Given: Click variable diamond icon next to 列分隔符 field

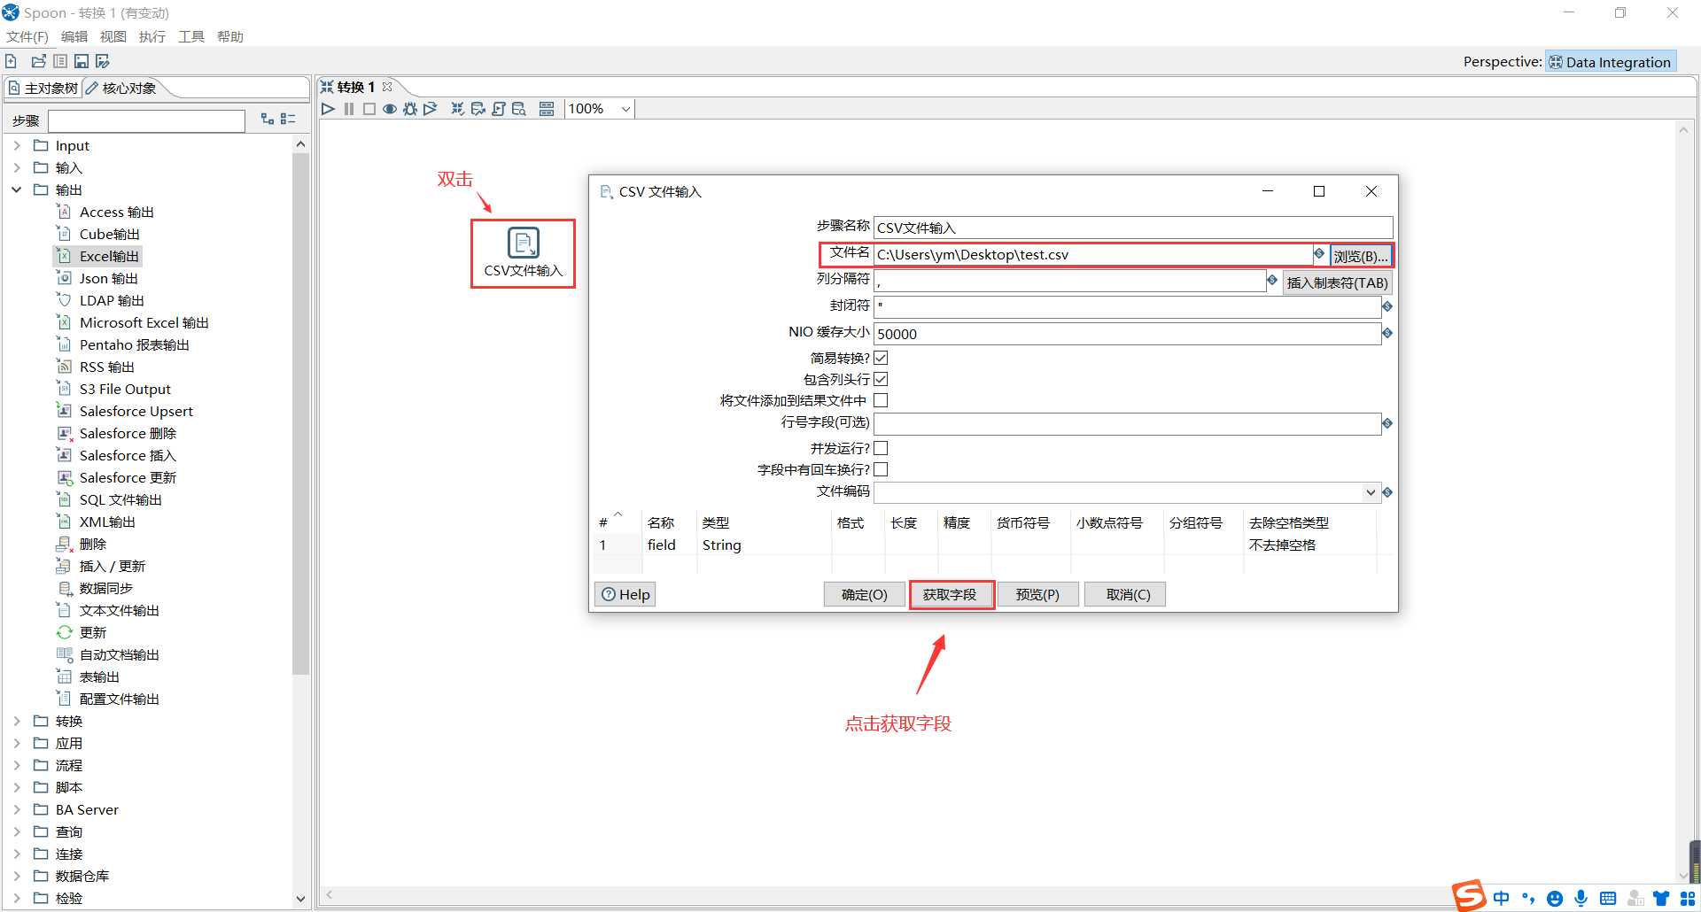Looking at the screenshot, I should pos(1272,281).
